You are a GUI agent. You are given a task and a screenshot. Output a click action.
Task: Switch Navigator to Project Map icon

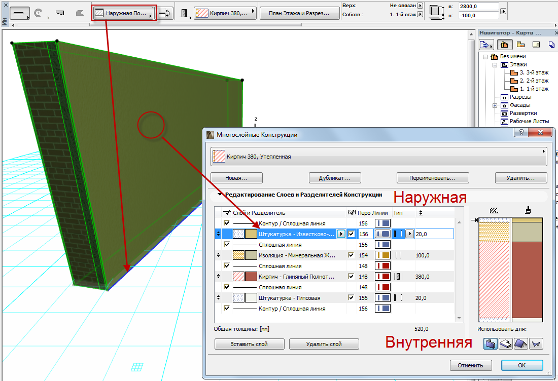(505, 45)
